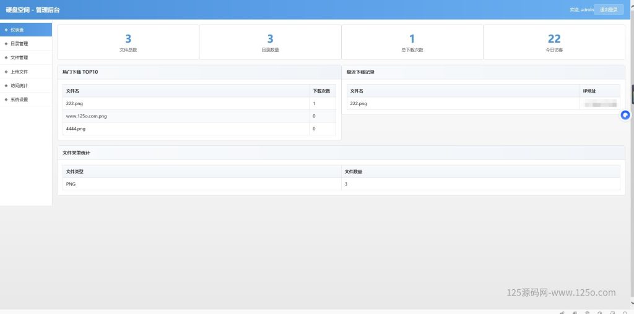The image size is (634, 314).
Task: Click the scrollbar down arrow at bottom right
Action: [x=631, y=305]
